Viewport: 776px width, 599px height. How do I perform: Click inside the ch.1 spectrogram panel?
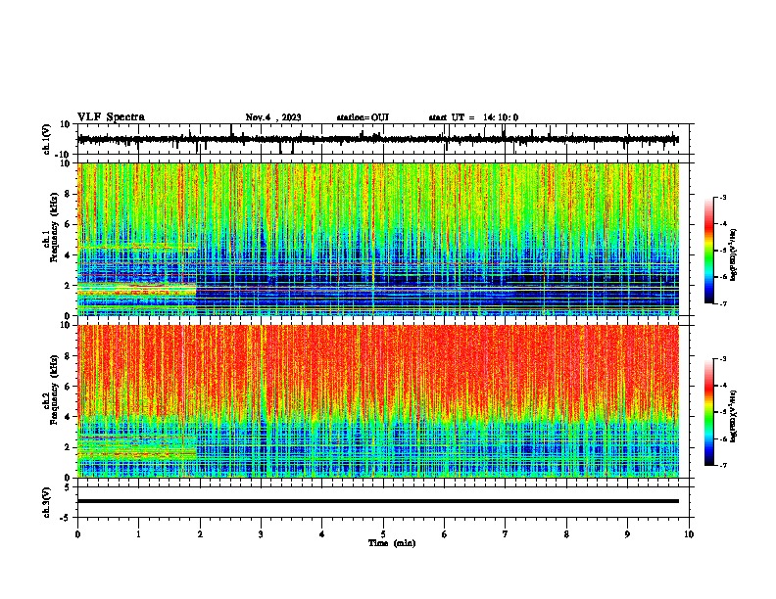coord(377,239)
